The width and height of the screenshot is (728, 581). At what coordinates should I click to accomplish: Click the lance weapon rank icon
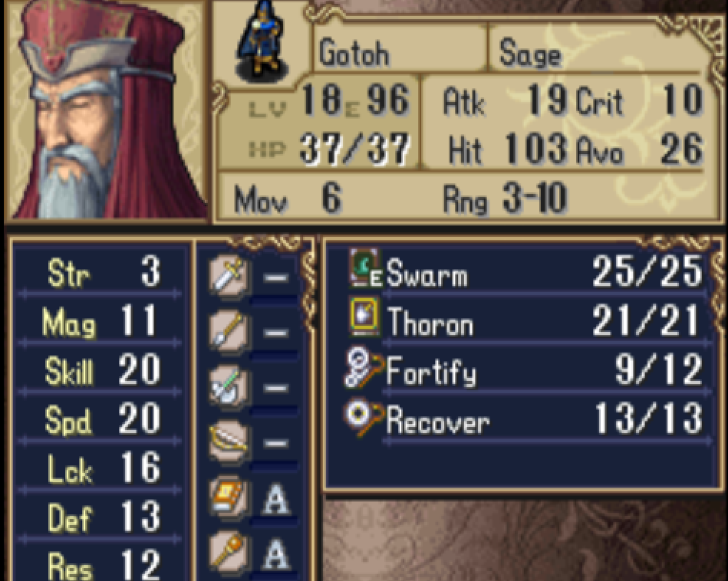pos(228,331)
